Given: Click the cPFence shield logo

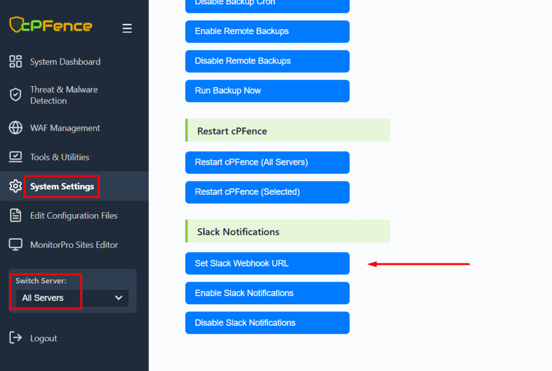Looking at the screenshot, I should click(x=15, y=25).
